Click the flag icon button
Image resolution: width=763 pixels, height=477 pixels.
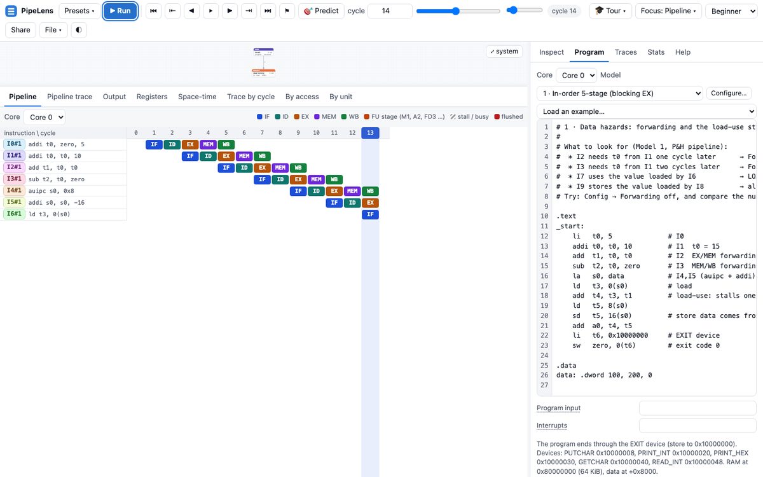(287, 11)
